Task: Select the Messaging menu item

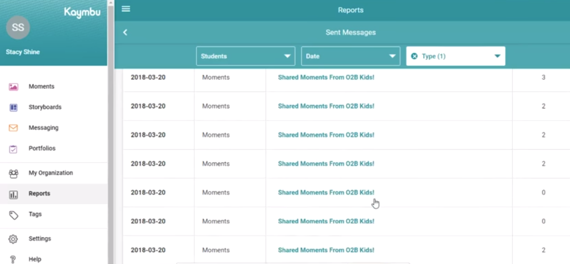Action: 43,128
